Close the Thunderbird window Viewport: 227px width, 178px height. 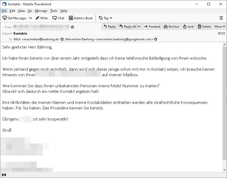pos(221,4)
